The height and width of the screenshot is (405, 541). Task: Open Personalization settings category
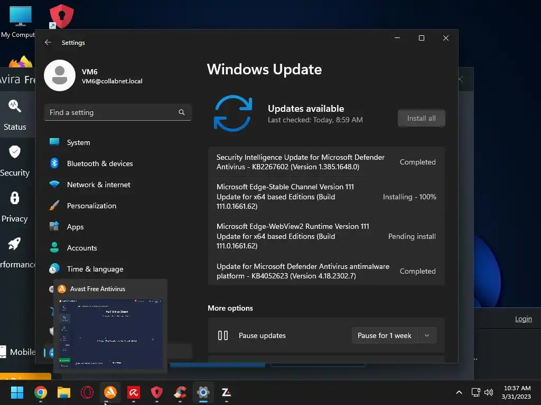118,206
